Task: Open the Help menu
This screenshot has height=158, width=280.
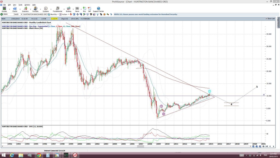Action: (34, 5)
